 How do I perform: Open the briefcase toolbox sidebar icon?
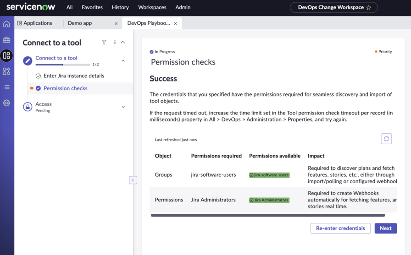6,40
